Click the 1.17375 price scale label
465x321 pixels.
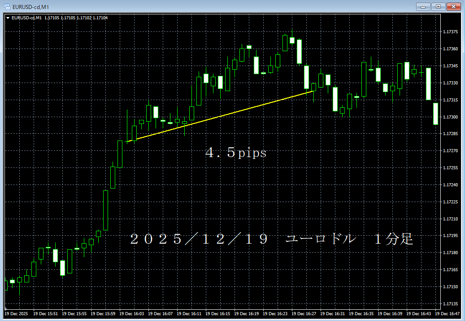point(450,32)
